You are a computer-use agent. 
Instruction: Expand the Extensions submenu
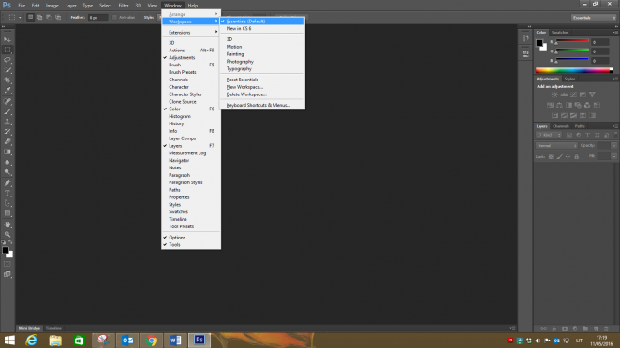191,33
